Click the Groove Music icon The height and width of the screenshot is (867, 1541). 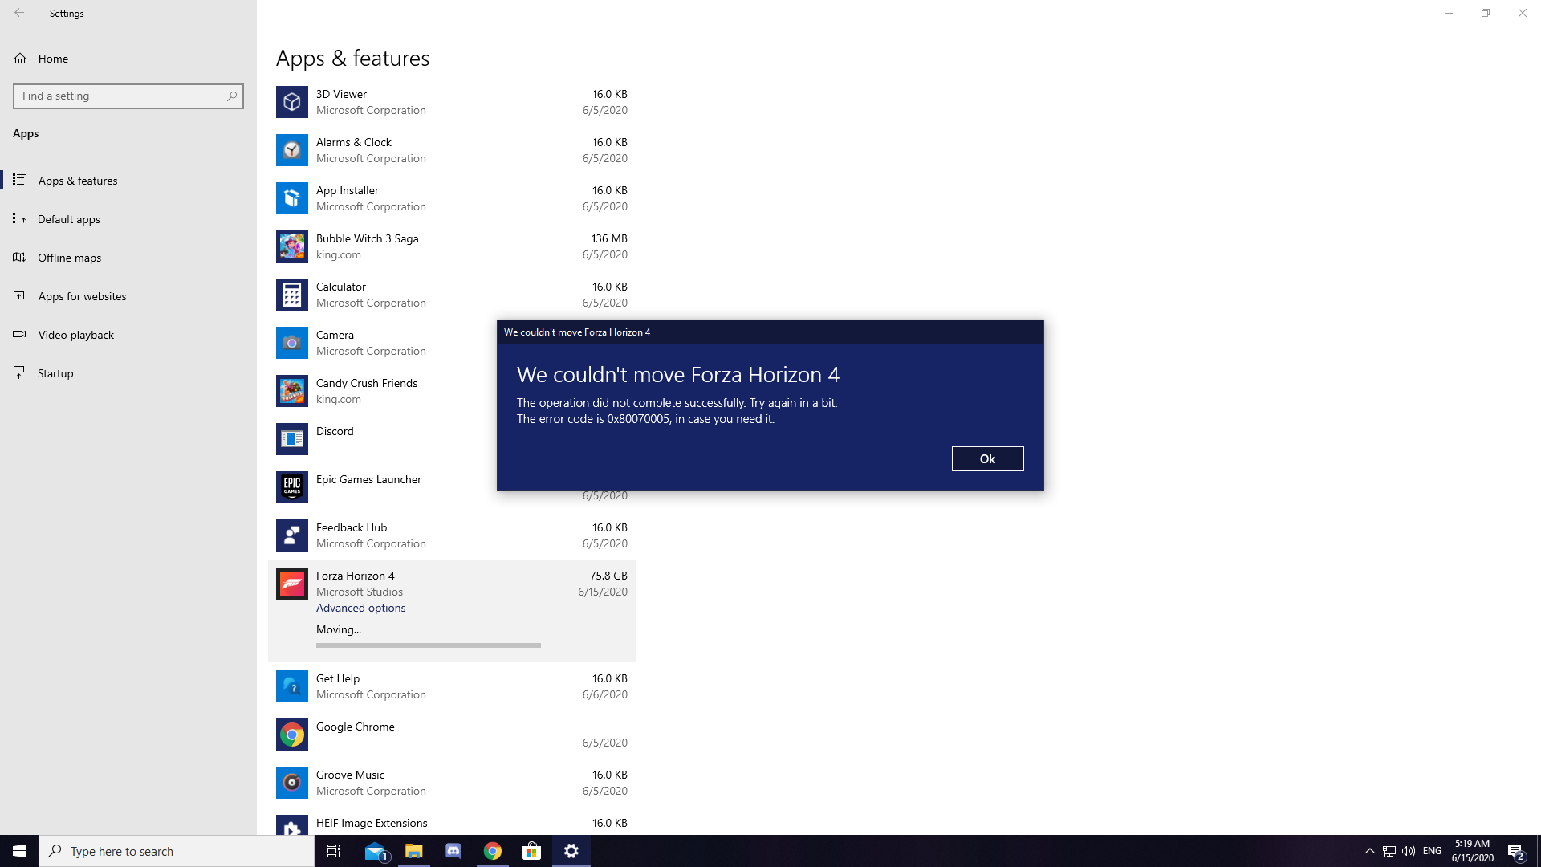[x=292, y=783]
